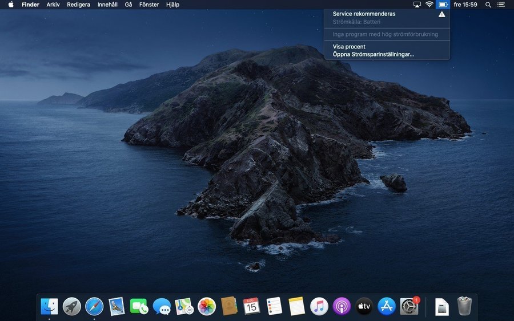Click Öppna Strömsparinställningar
This screenshot has height=321, width=514.
pos(373,55)
